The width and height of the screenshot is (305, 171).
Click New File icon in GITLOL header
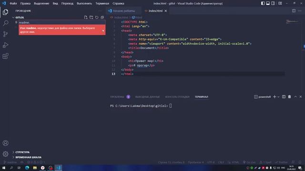tap(86, 18)
